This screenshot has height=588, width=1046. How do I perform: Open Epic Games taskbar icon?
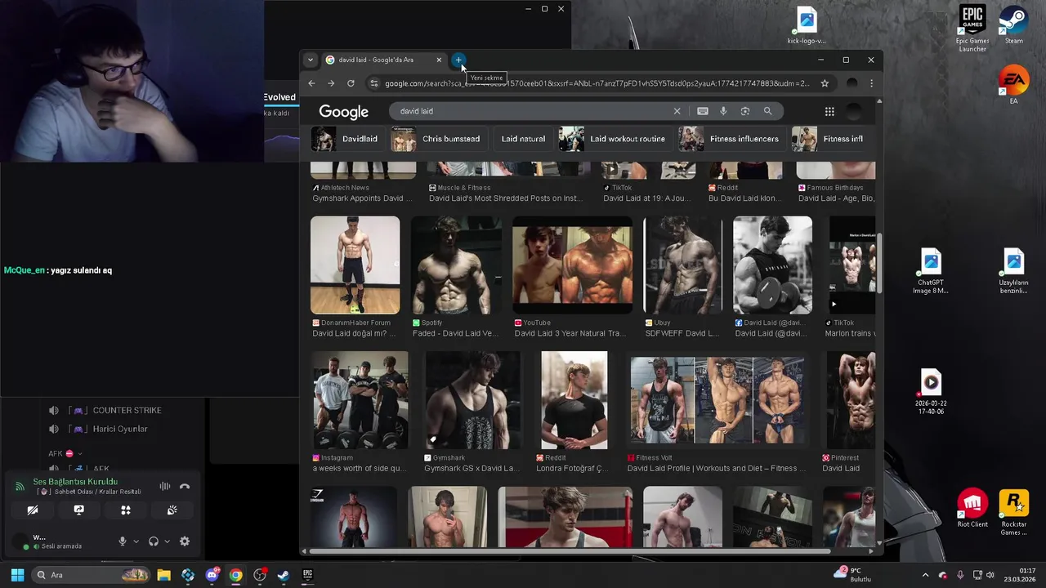(307, 575)
